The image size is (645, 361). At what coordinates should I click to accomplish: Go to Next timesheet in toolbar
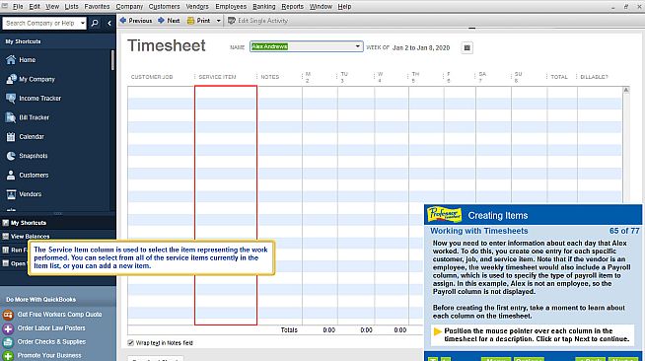coord(169,21)
